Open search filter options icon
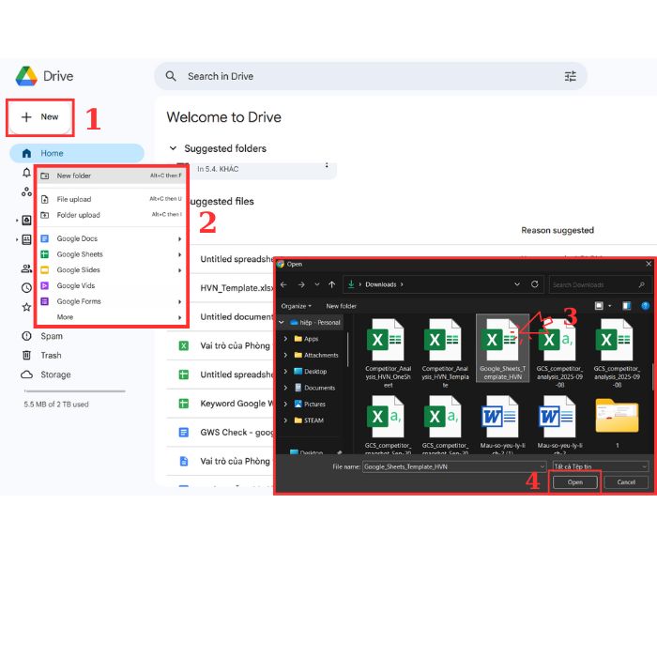Screen dimensions: 657x657 (571, 76)
